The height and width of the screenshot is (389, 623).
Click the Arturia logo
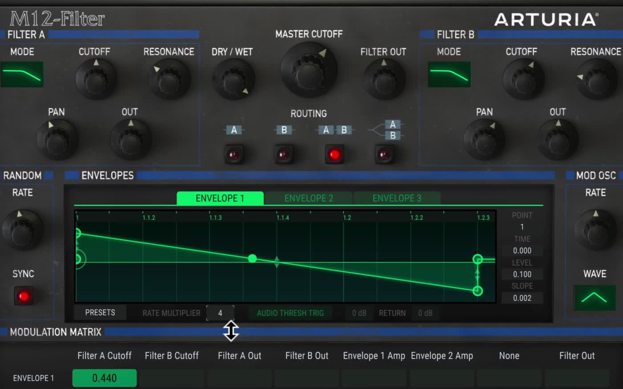[x=546, y=20]
